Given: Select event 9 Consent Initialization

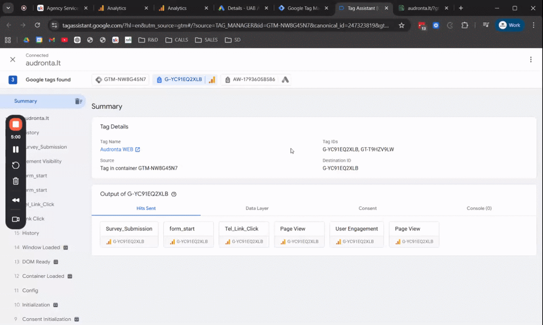Looking at the screenshot, I should coord(47,319).
